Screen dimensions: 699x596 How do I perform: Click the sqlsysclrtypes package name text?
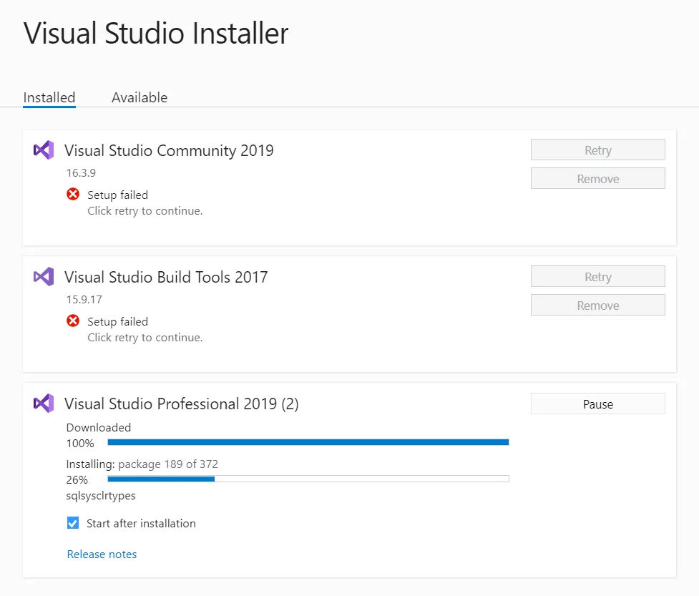(x=101, y=495)
